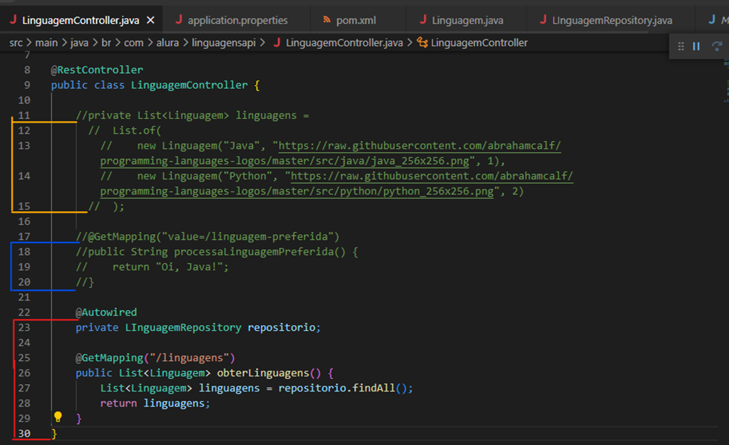Click the RSS icon on the pom.xml tab

click(x=327, y=20)
